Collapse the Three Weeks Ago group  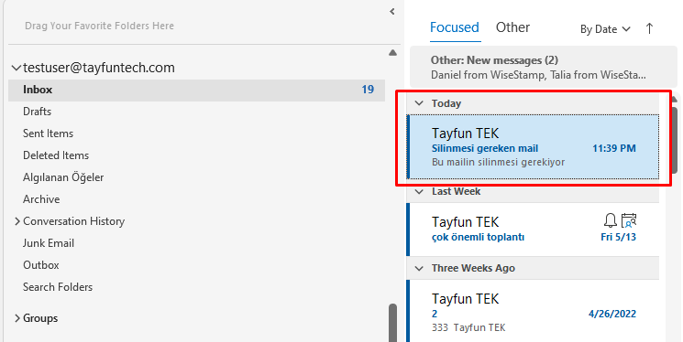[419, 268]
